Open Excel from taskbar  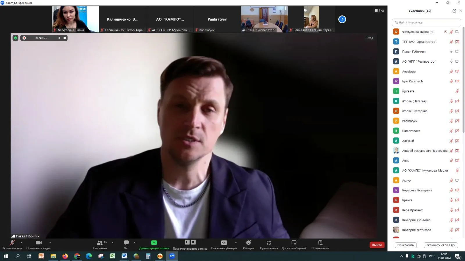click(x=112, y=256)
